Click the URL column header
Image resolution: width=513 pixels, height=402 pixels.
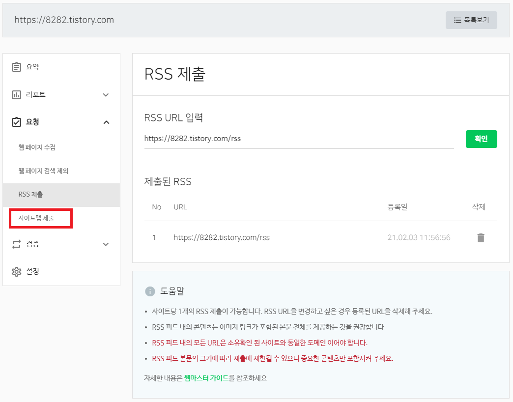(180, 207)
